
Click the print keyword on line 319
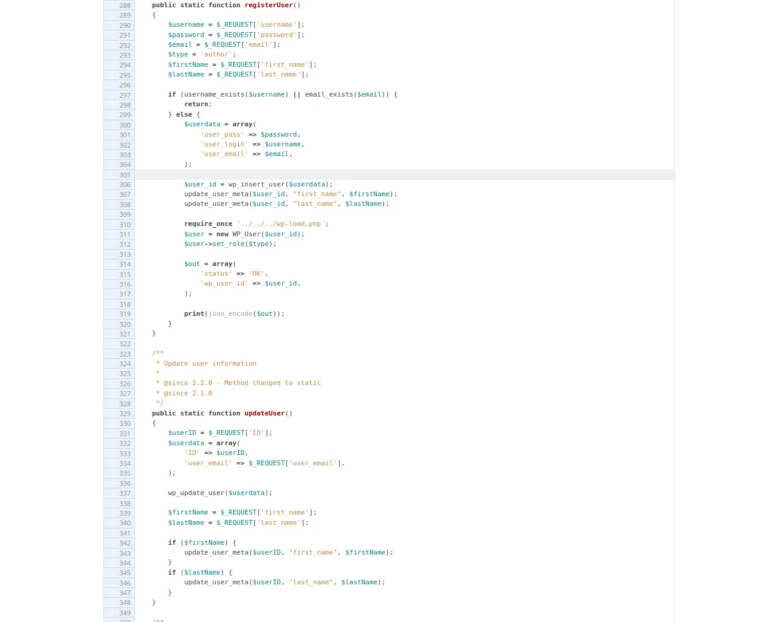[x=194, y=314]
